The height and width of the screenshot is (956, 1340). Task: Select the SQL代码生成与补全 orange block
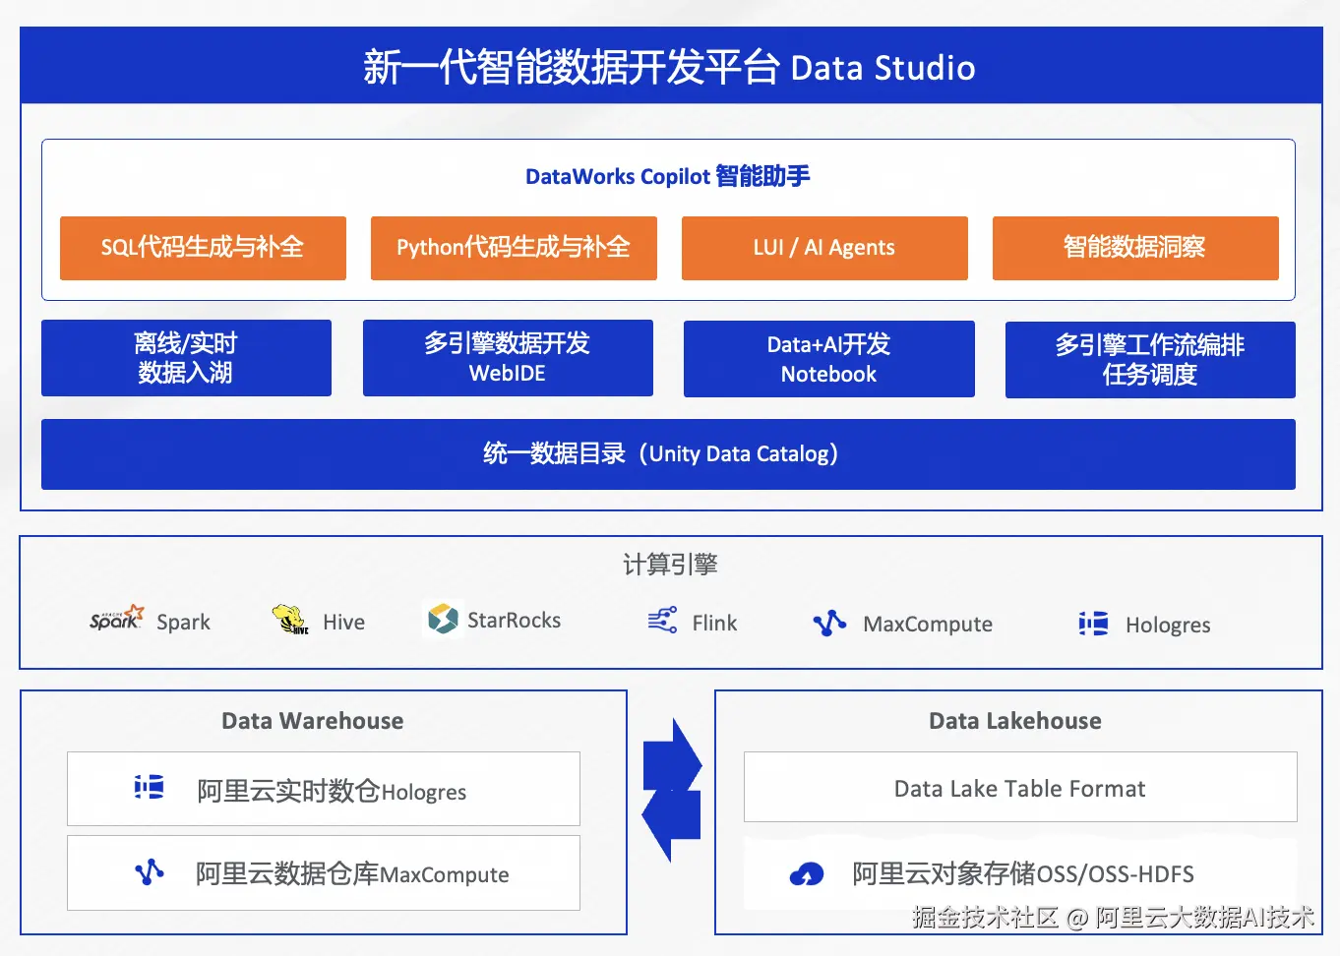[x=203, y=248]
